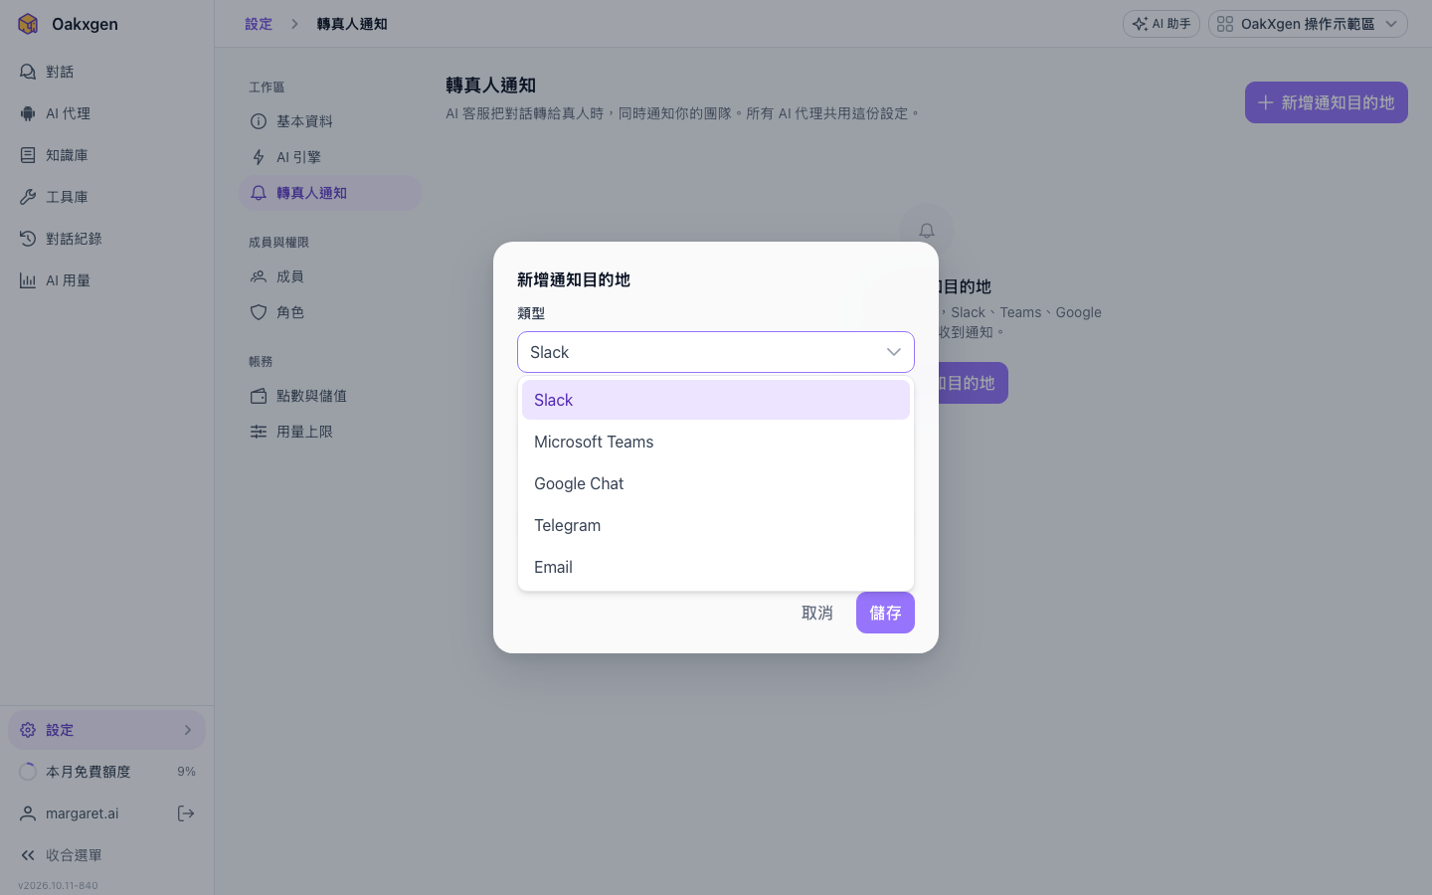Open 點數與儲值 billing page

329,396
